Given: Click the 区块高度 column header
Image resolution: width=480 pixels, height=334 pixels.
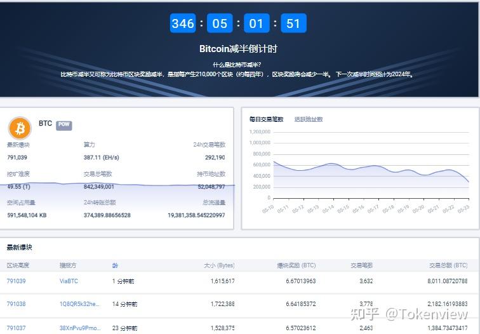Looking at the screenshot, I should 18,265.
